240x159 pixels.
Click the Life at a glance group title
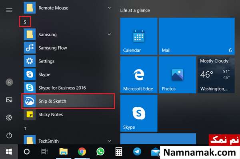[135, 10]
